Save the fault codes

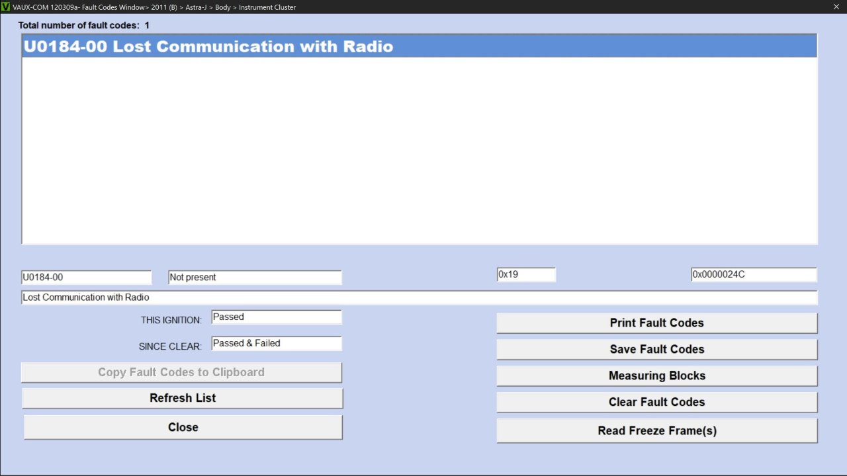[x=656, y=350]
